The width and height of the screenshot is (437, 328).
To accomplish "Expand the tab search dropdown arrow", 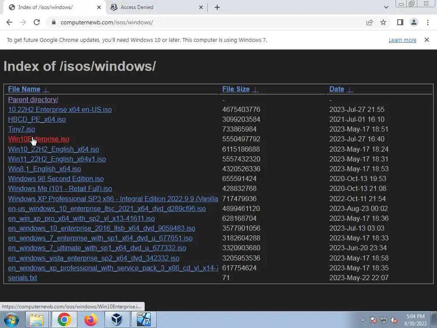I will coord(386,7).
